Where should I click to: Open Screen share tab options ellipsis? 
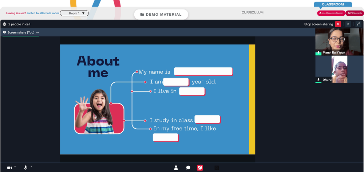pos(37,32)
